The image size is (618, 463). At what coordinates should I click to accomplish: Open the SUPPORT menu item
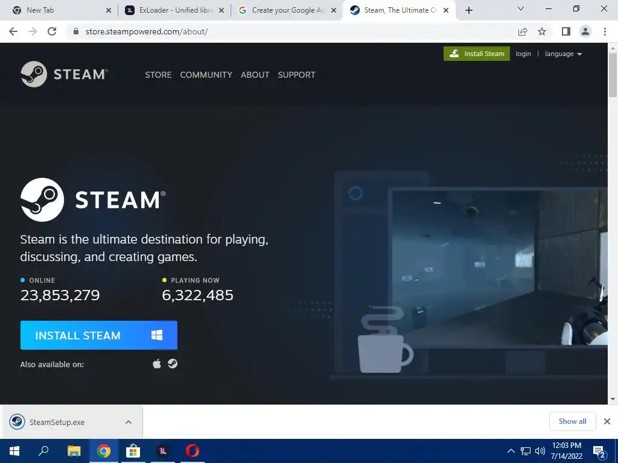296,75
